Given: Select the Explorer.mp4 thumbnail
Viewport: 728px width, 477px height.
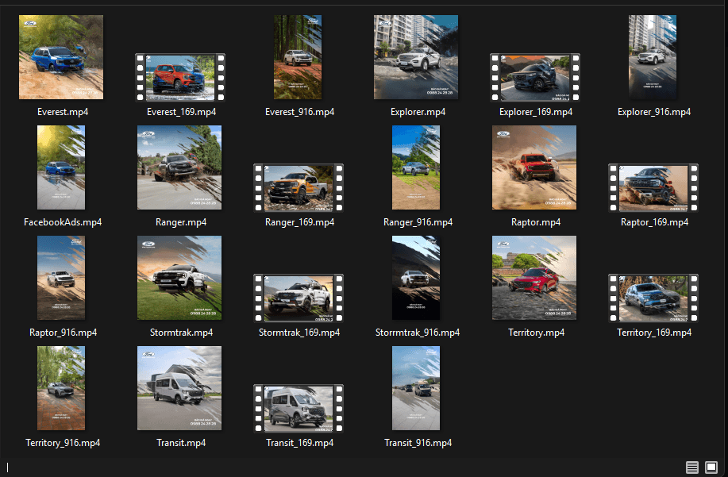Looking at the screenshot, I should tap(416, 57).
